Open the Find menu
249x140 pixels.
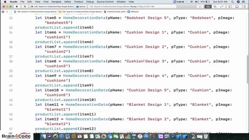pos(46,2)
